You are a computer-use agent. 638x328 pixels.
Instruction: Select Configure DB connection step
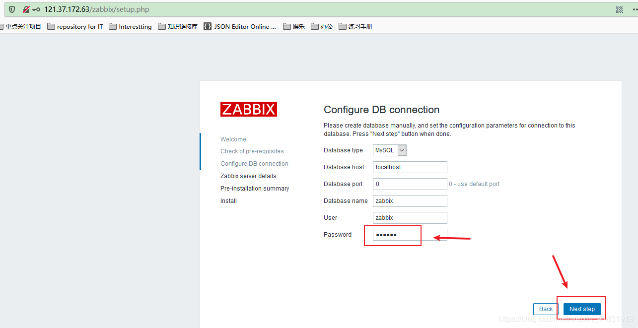pyautogui.click(x=254, y=164)
